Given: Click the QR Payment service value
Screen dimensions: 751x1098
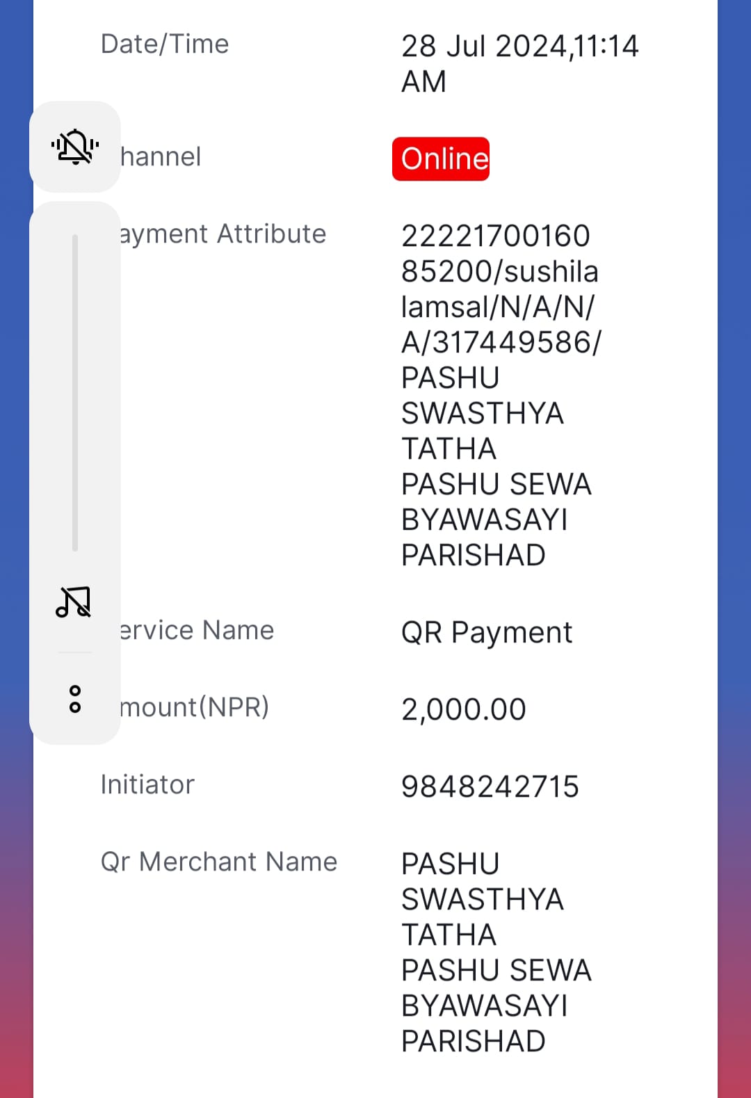Looking at the screenshot, I should point(487,632).
